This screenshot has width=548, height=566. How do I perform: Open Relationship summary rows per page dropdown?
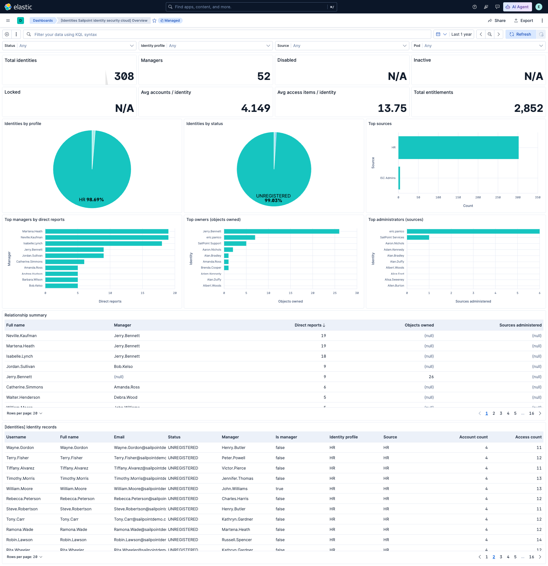tap(25, 413)
